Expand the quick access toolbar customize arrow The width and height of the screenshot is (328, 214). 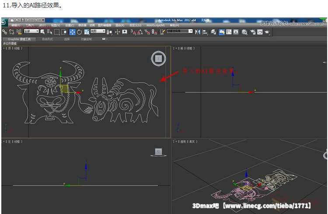coord(43,20)
